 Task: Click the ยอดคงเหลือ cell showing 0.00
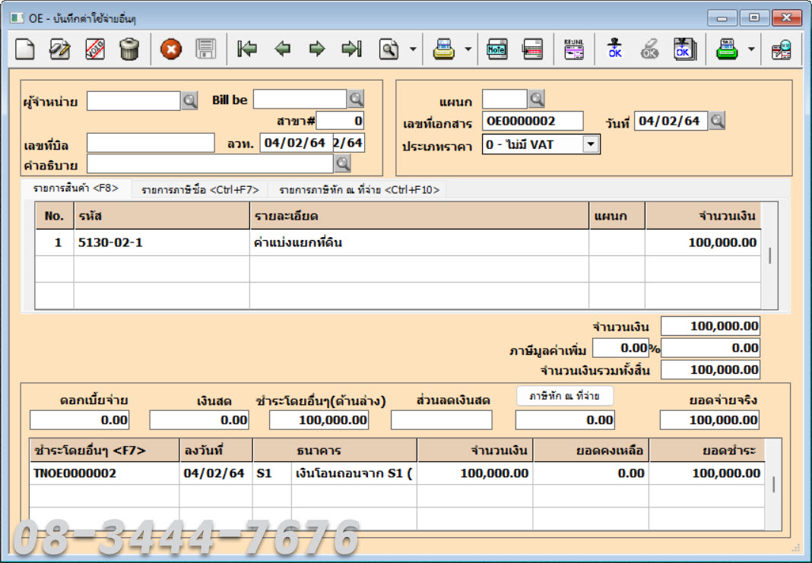click(x=591, y=473)
